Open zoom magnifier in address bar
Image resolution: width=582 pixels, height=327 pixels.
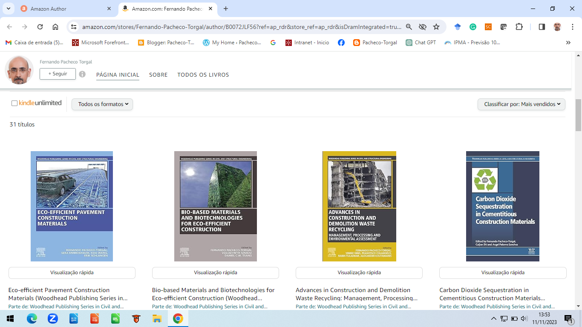click(x=409, y=27)
